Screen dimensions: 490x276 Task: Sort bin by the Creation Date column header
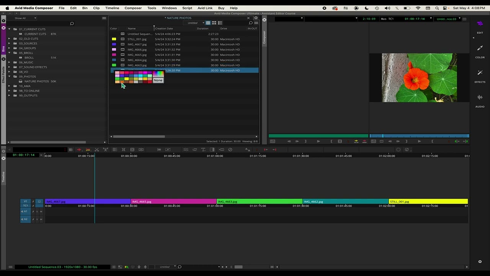pos(164,28)
